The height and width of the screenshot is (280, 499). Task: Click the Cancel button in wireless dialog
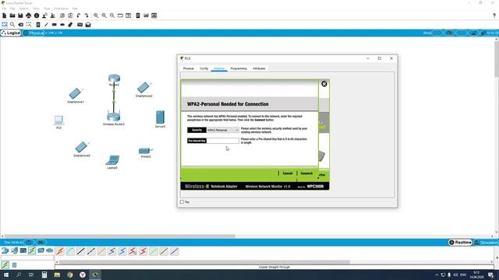click(x=288, y=173)
